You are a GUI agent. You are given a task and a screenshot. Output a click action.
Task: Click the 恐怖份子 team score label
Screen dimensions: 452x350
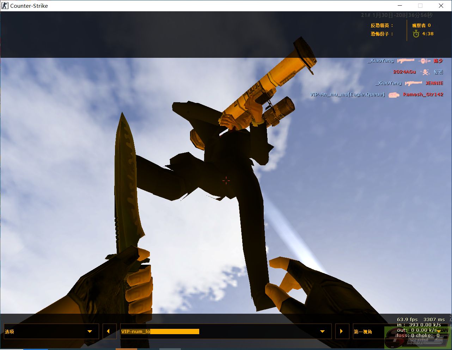click(382, 34)
